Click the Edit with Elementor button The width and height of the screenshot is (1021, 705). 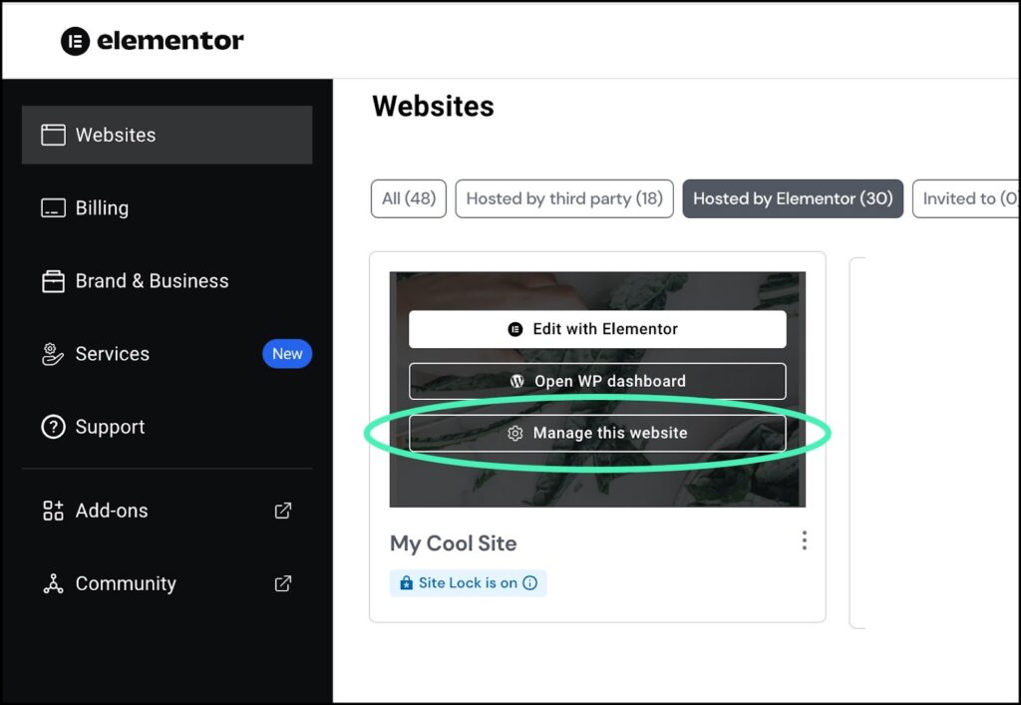[596, 328]
